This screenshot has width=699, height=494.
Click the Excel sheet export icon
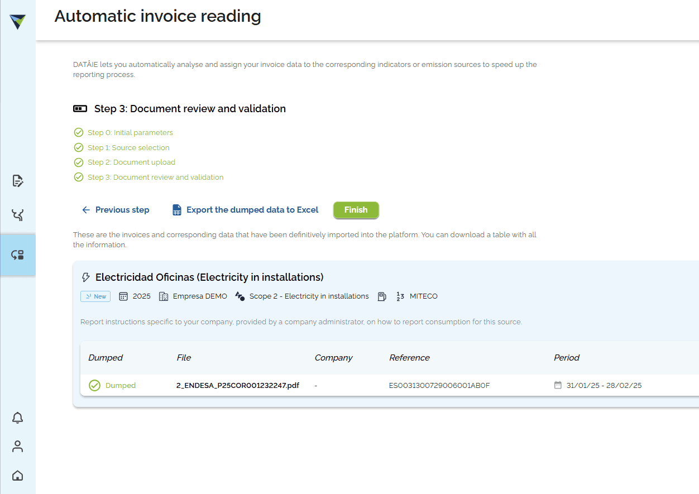point(177,210)
